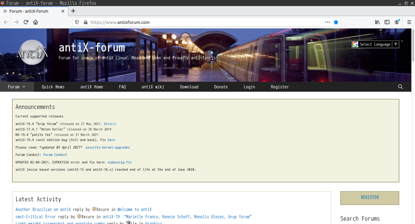This screenshot has height=224, width=415.
Task: Open Quick News in navigation bar
Action: [53, 87]
